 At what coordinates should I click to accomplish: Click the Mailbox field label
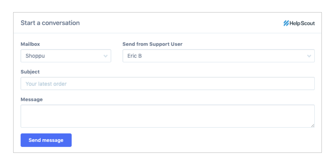coord(30,44)
